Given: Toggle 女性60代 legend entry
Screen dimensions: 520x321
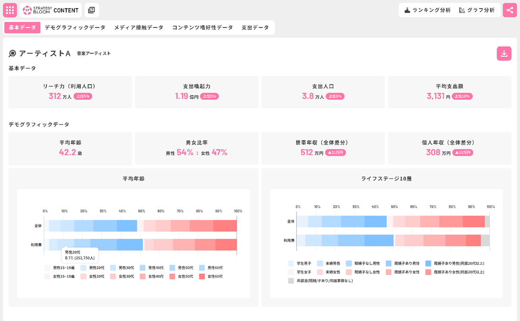Looking at the screenshot, I should pyautogui.click(x=211, y=276).
